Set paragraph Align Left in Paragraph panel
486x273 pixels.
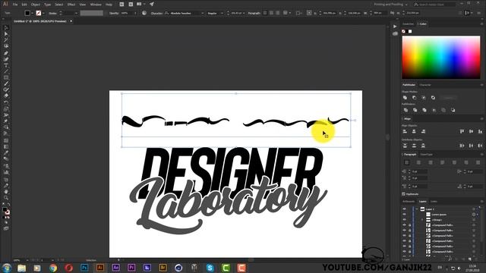407,162
